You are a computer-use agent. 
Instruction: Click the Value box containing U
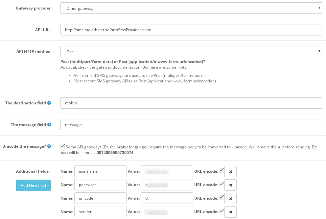(167, 198)
